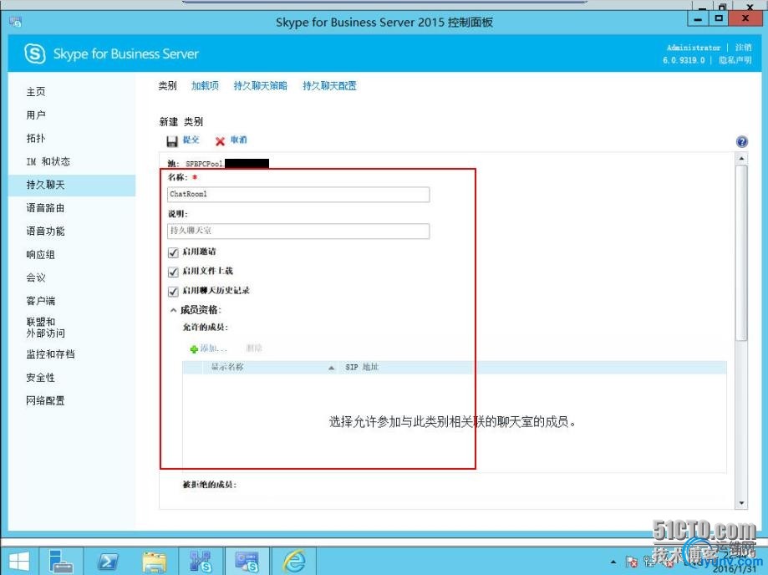The height and width of the screenshot is (575, 768).
Task: Click the 被拒绝的成员 label
Action: pos(210,485)
